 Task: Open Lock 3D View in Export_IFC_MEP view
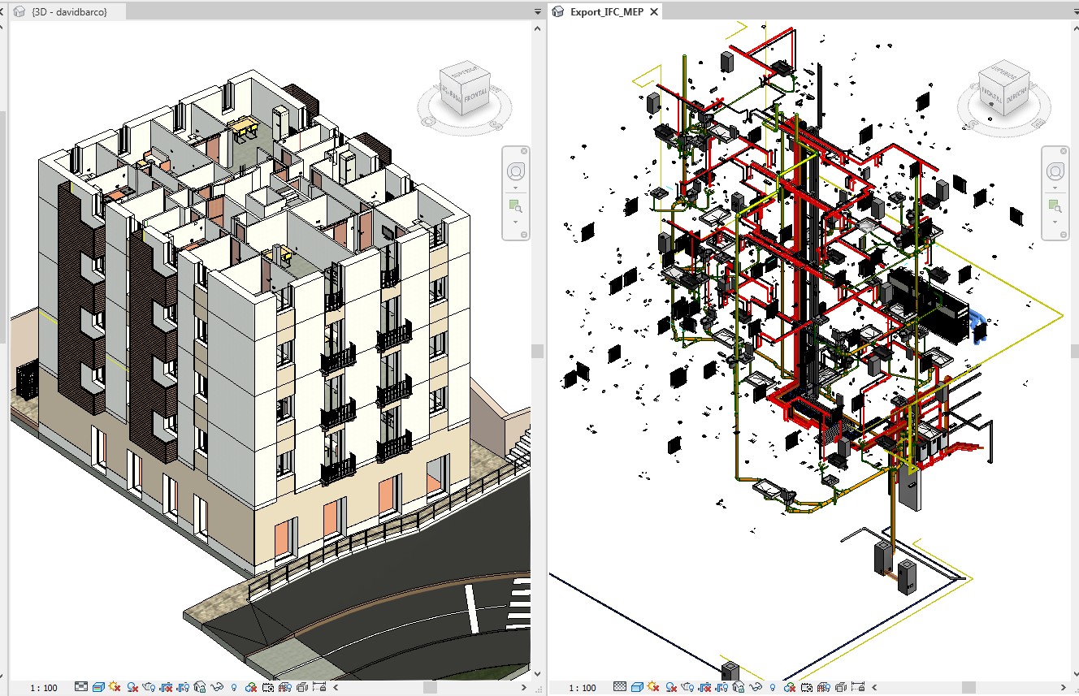[x=739, y=687]
